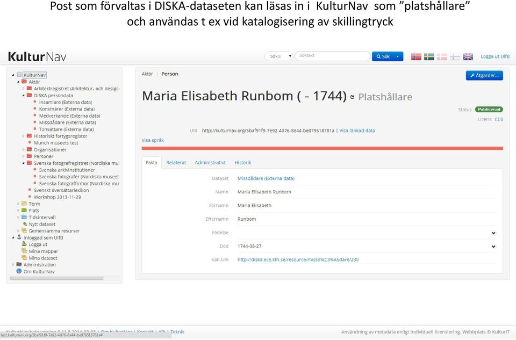Switch language via Swedish flag icon

[429, 56]
